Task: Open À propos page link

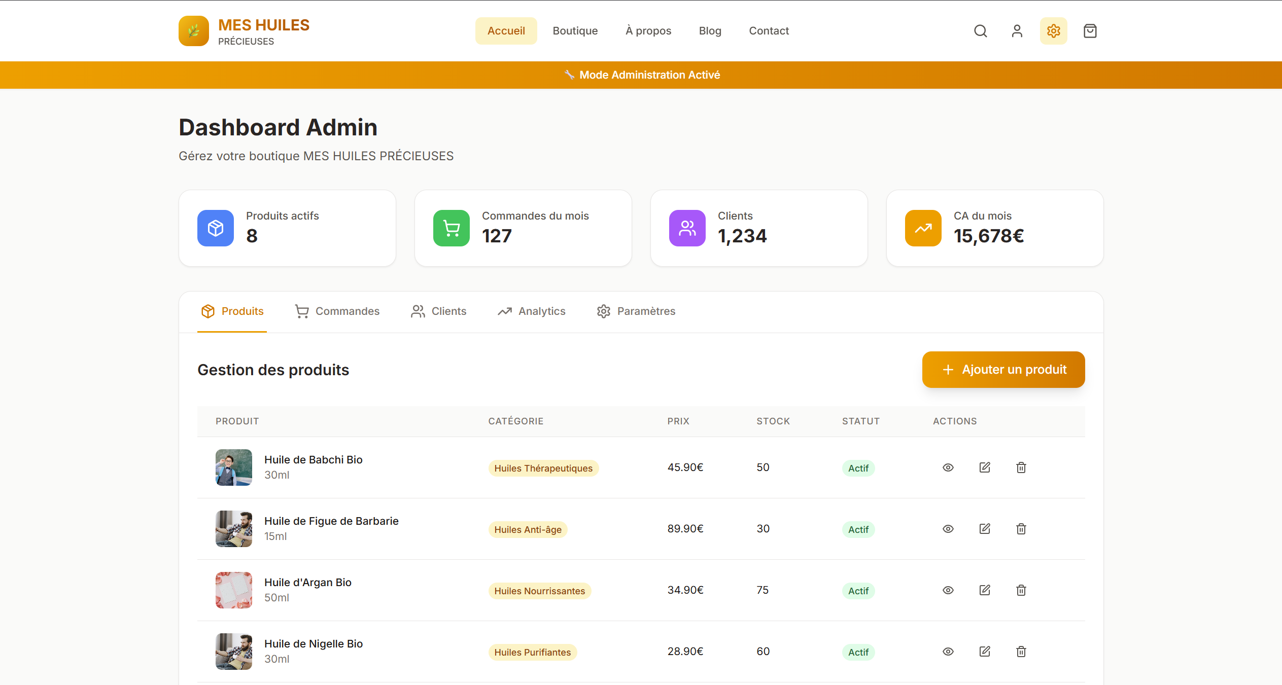Action: [x=648, y=31]
